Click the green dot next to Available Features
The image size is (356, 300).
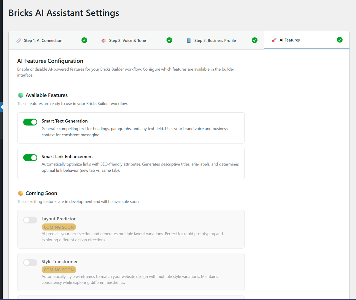pyautogui.click(x=21, y=95)
